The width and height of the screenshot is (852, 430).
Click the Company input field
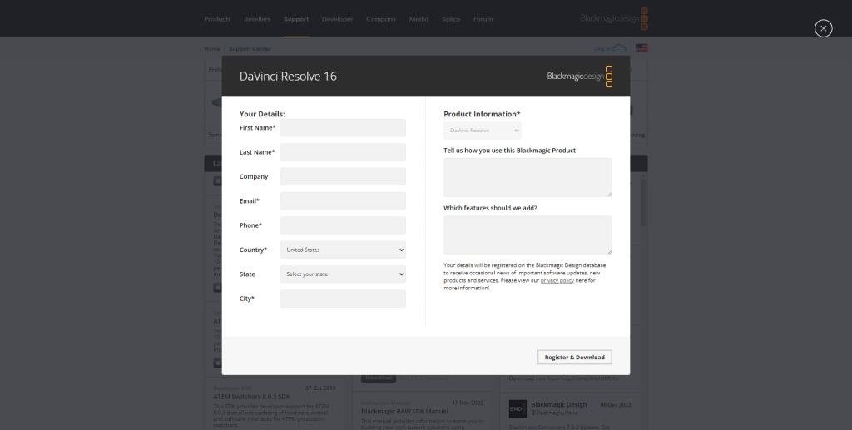click(x=343, y=177)
